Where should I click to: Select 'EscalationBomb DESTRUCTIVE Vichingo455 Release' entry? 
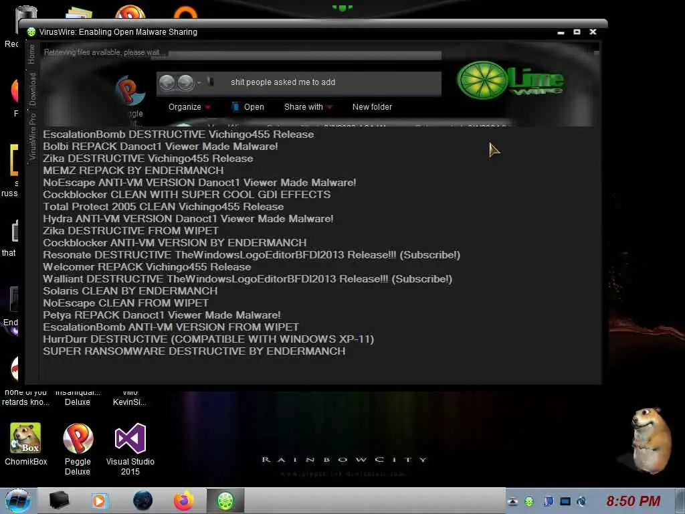pyautogui.click(x=178, y=134)
